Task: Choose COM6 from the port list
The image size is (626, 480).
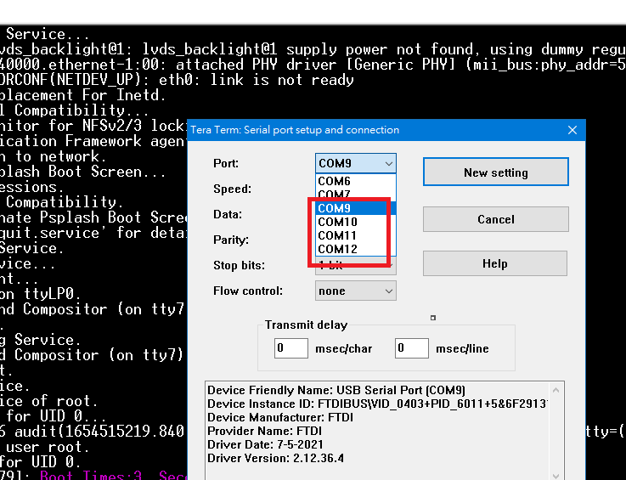Action: pyautogui.click(x=335, y=181)
